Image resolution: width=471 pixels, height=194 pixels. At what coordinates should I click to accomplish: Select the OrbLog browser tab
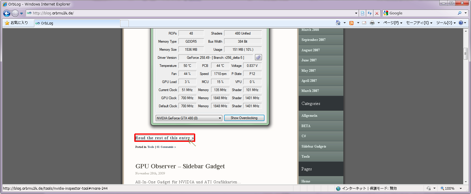pos(77,23)
